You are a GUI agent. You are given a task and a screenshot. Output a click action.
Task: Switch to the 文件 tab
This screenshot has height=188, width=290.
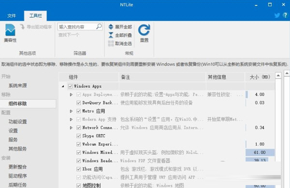(x=12, y=16)
